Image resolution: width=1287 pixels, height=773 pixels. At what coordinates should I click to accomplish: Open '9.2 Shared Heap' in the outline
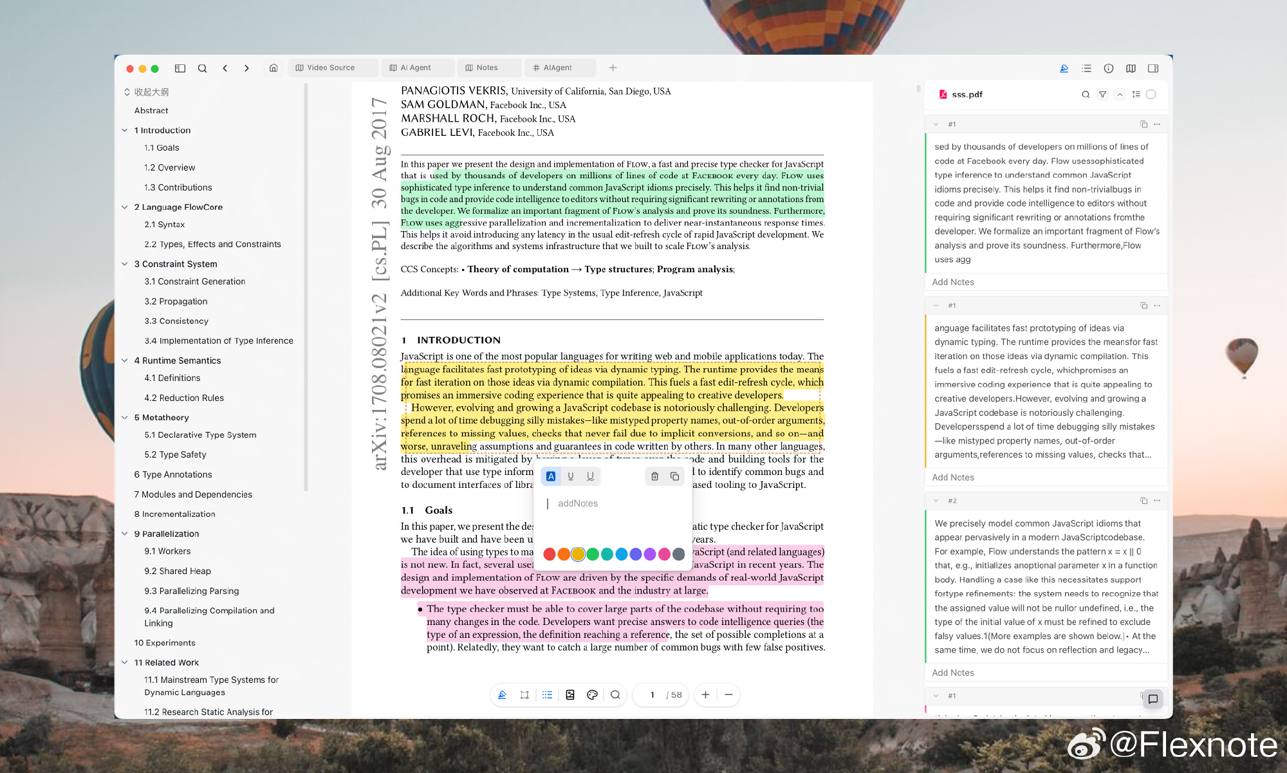click(x=178, y=572)
